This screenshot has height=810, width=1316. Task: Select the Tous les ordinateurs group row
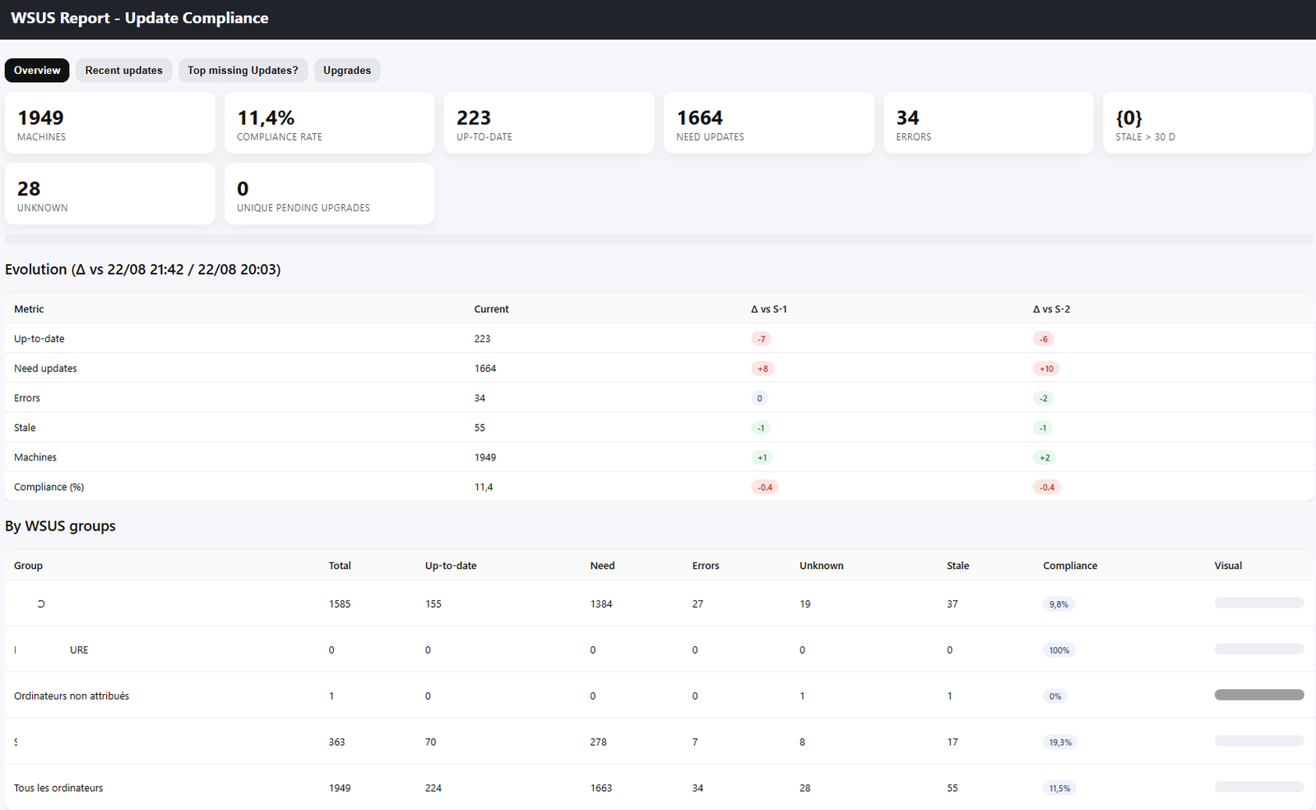pos(58,788)
